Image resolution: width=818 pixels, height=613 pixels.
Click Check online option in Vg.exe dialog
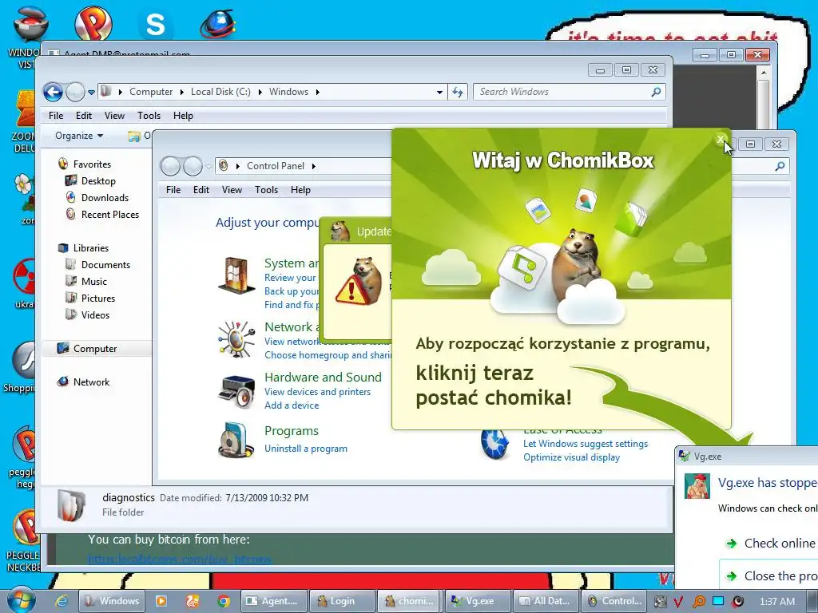pyautogui.click(x=772, y=544)
